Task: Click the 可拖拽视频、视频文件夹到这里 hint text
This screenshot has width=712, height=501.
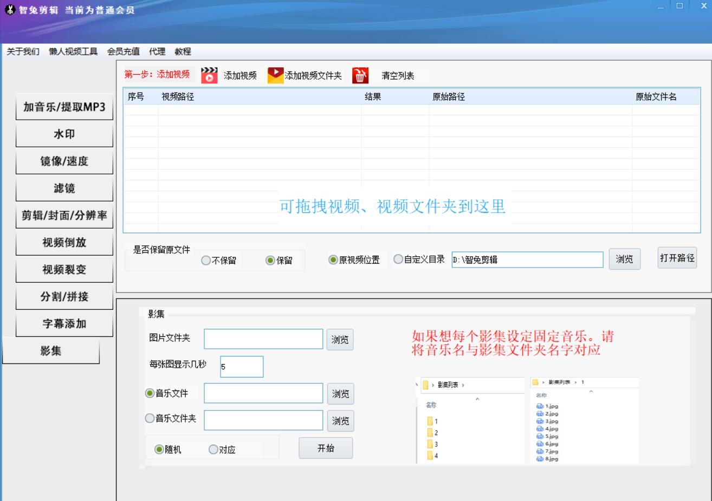Action: click(392, 206)
